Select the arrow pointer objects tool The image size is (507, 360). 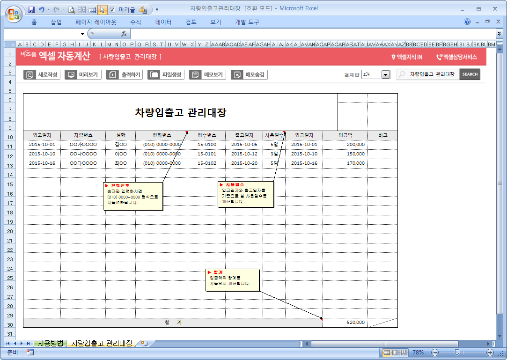(102, 10)
